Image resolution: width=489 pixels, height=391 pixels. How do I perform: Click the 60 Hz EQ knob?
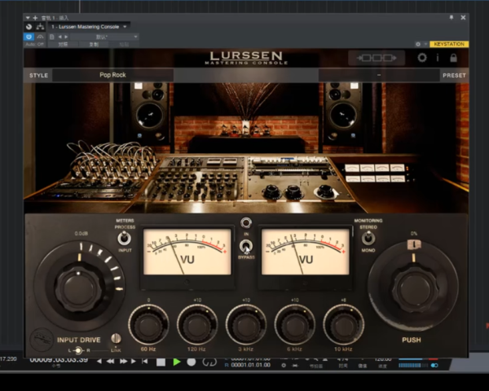148,325
